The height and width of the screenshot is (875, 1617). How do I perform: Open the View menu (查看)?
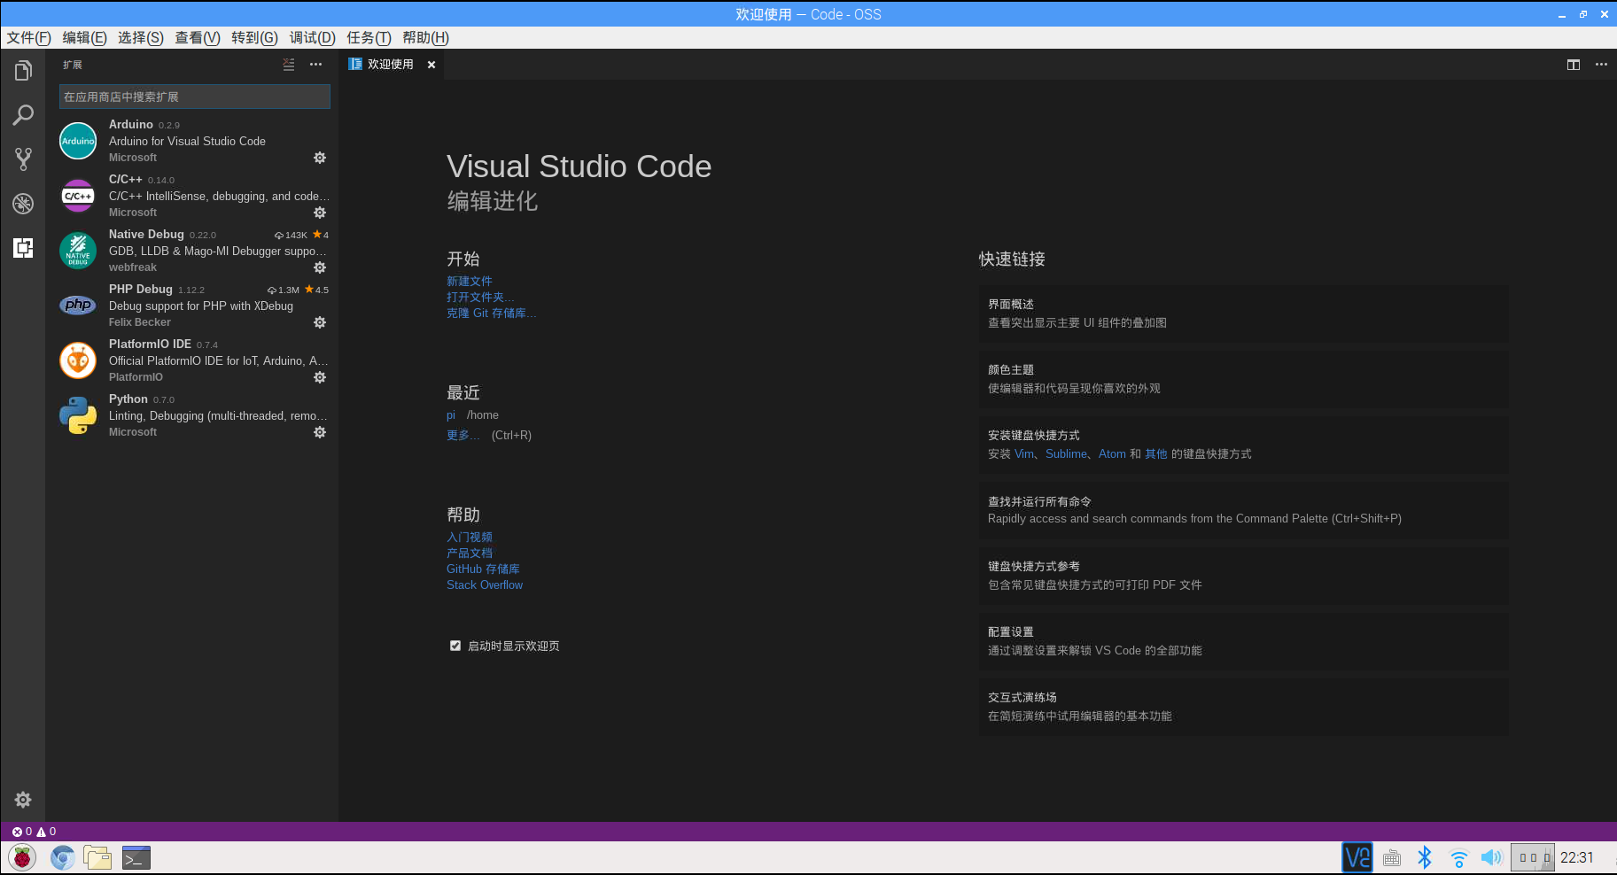click(198, 37)
